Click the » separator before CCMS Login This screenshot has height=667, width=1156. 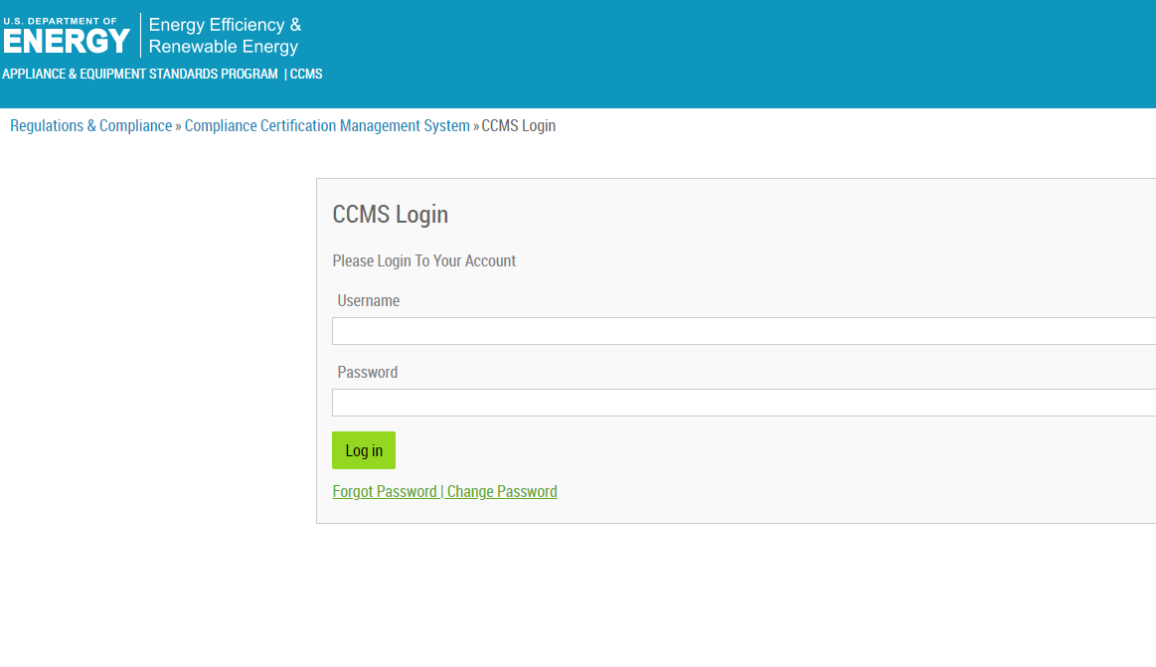(x=476, y=126)
